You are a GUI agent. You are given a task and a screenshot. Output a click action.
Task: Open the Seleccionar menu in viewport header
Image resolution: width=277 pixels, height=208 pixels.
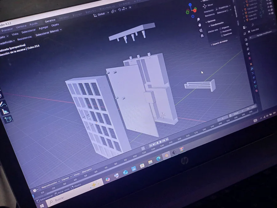click(28, 31)
